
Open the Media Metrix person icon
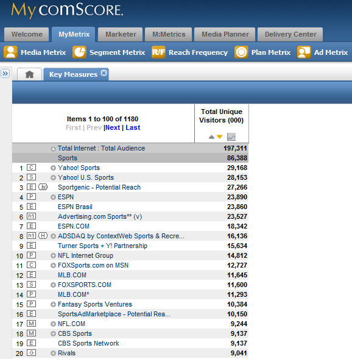click(10, 52)
